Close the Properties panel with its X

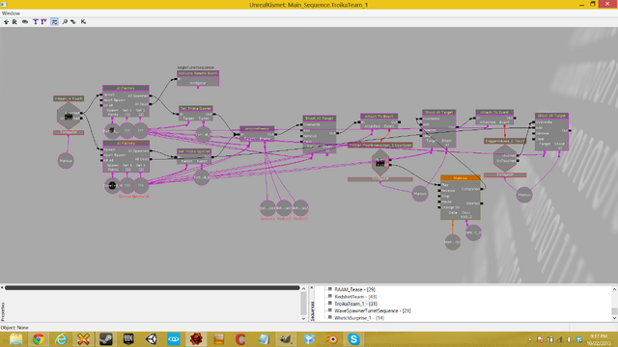click(2, 288)
